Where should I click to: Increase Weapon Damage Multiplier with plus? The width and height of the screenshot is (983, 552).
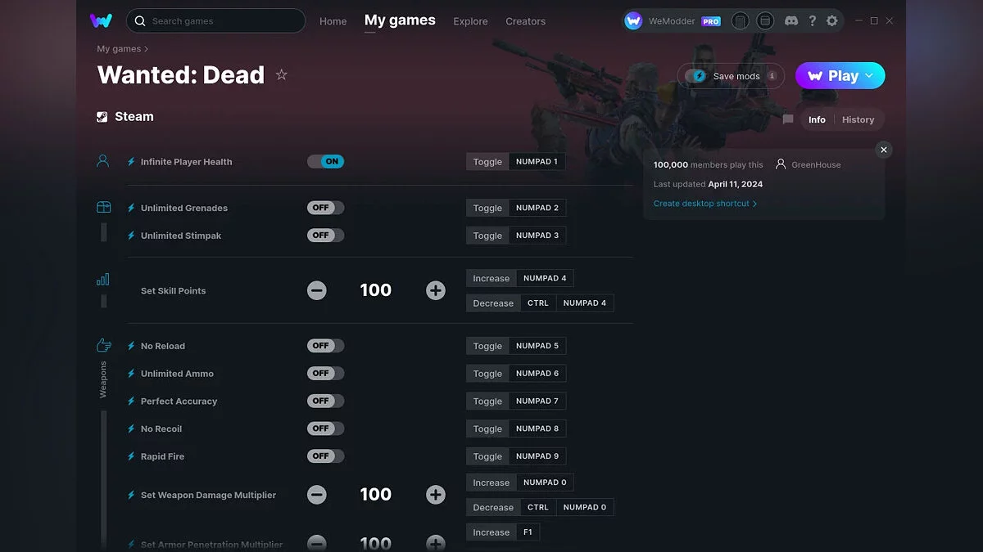coord(436,495)
